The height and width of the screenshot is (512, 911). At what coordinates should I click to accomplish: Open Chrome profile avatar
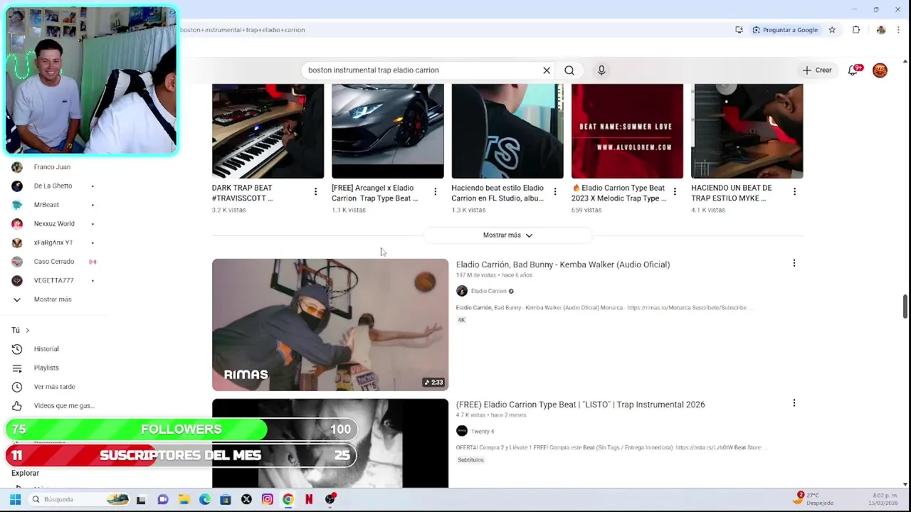tap(881, 30)
